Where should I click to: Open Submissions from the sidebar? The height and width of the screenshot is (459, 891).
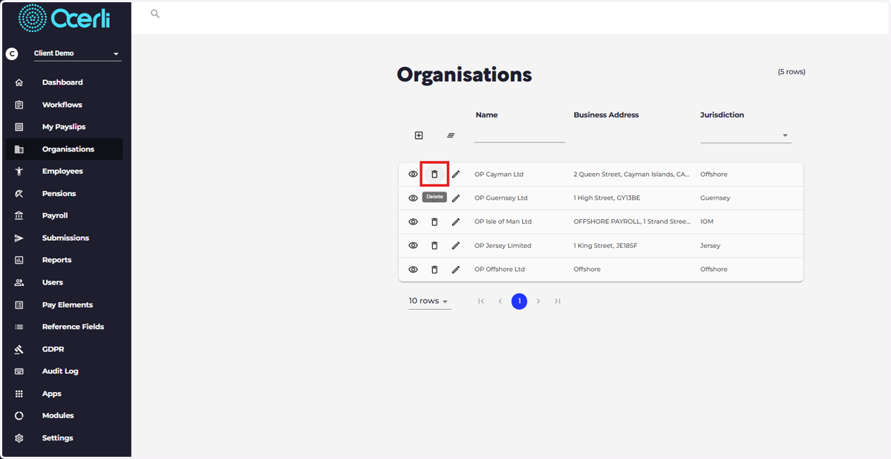coord(64,238)
